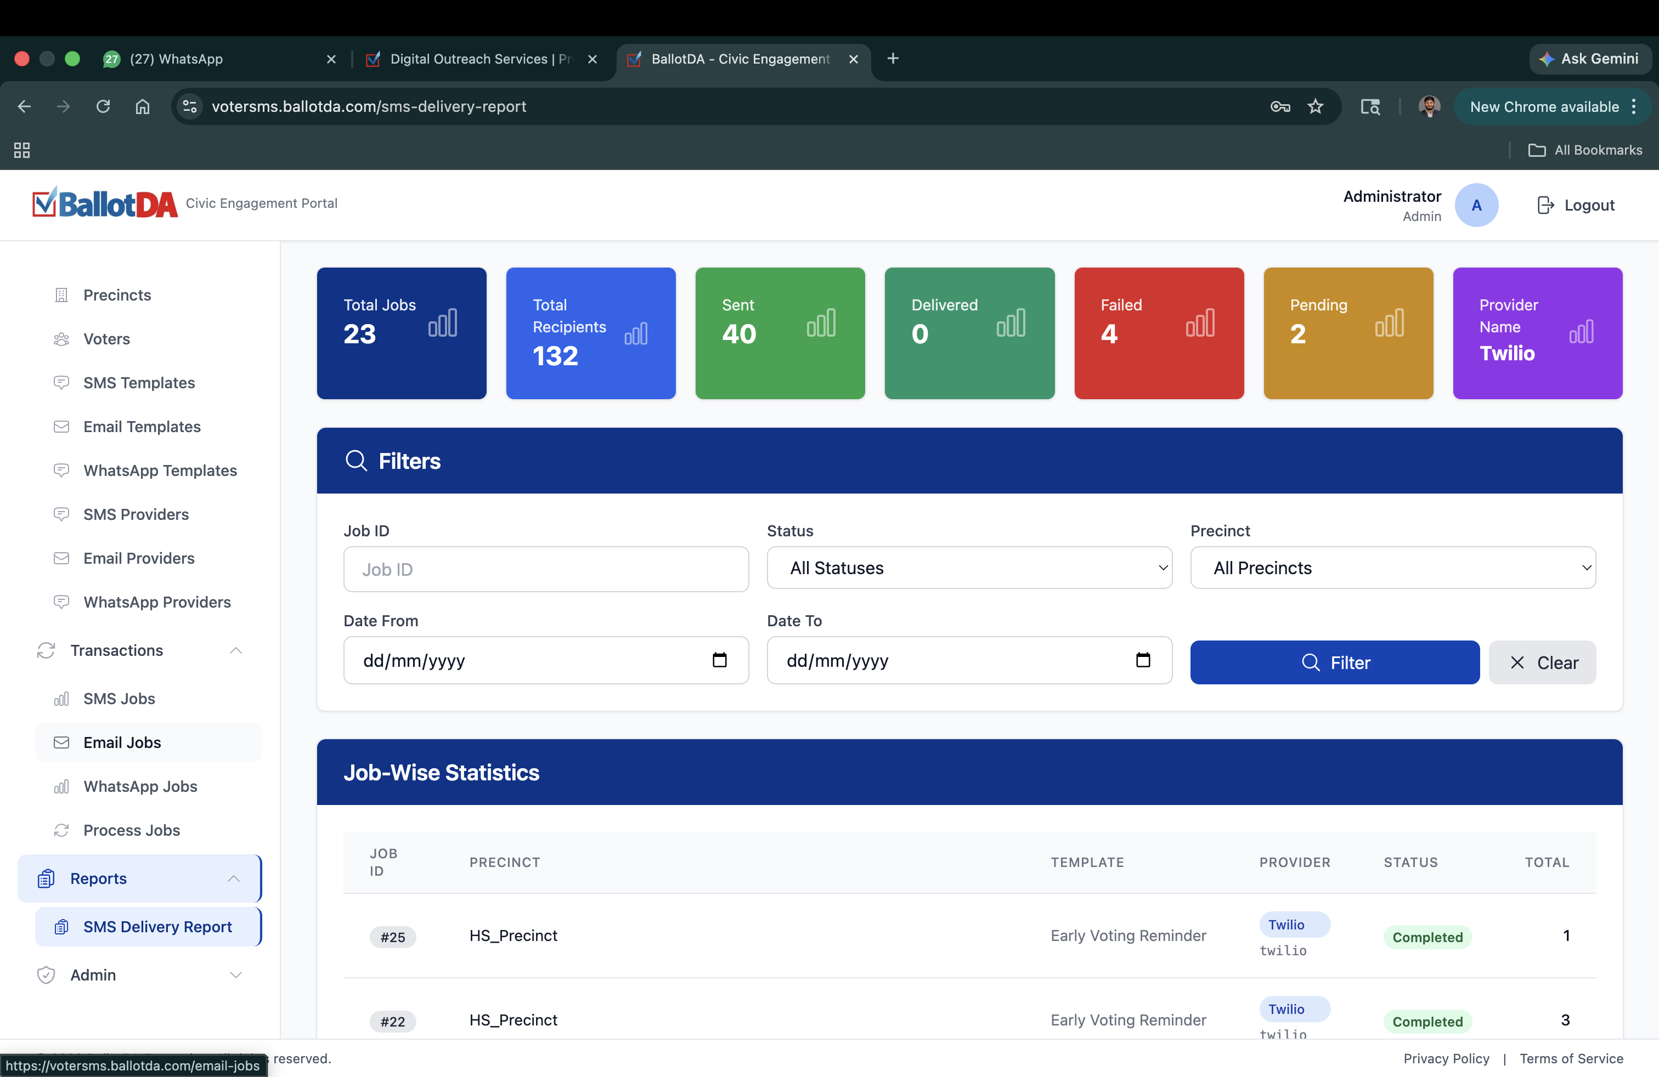
Task: Switch to Digital Outreach Services tab
Action: [x=481, y=59]
